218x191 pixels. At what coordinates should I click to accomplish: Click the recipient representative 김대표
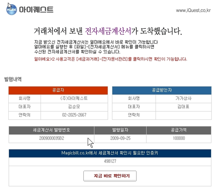point(184,107)
